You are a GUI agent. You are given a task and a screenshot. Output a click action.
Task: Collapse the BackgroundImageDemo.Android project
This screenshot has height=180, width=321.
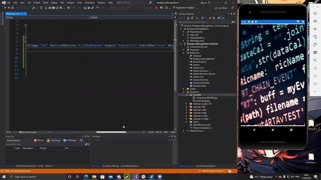tap(181, 44)
